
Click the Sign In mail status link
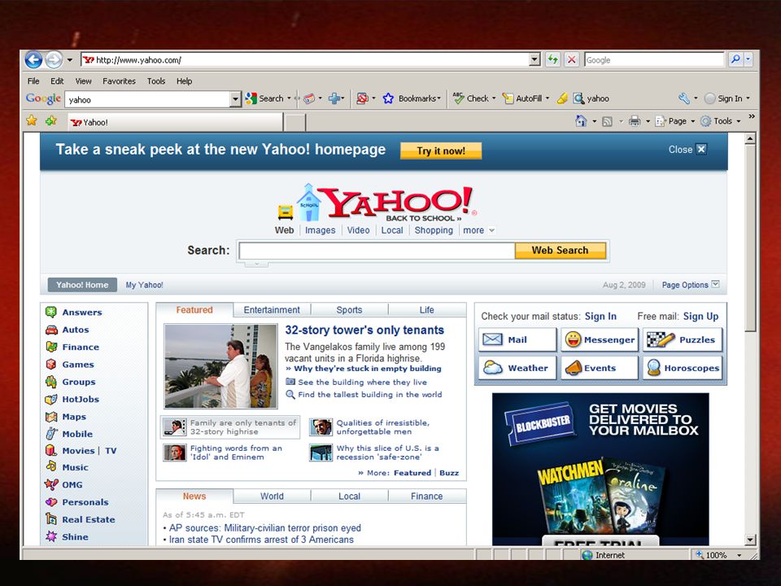coord(600,317)
